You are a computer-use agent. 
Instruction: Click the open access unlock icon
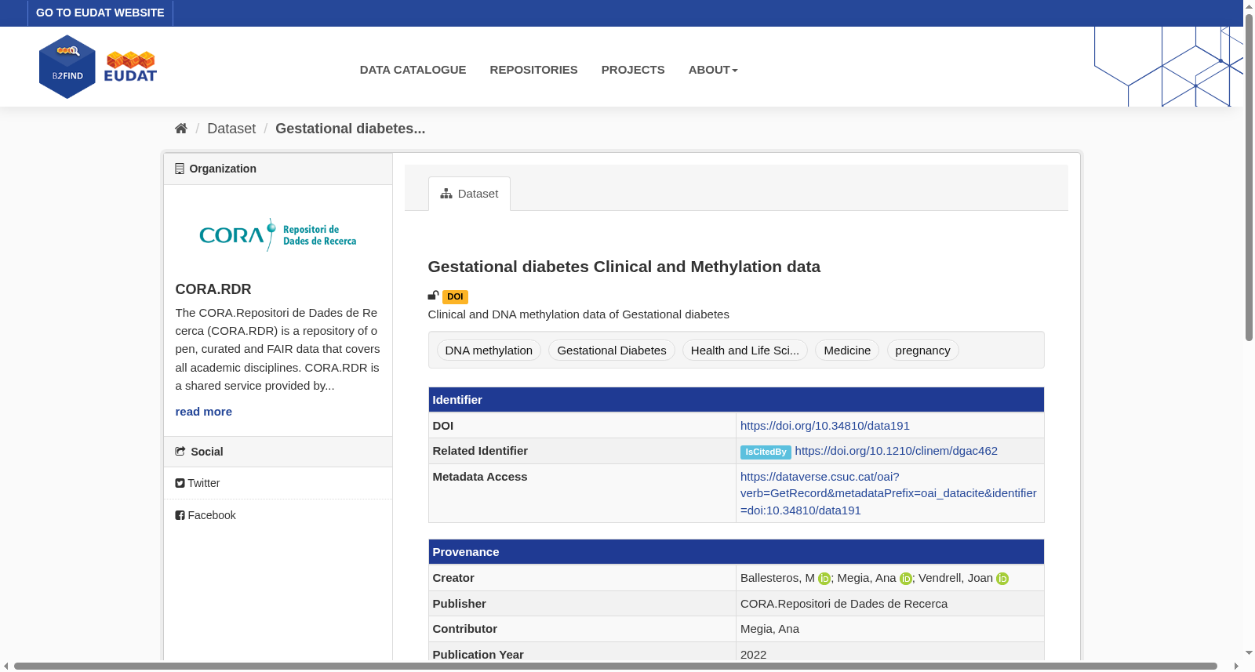[433, 296]
